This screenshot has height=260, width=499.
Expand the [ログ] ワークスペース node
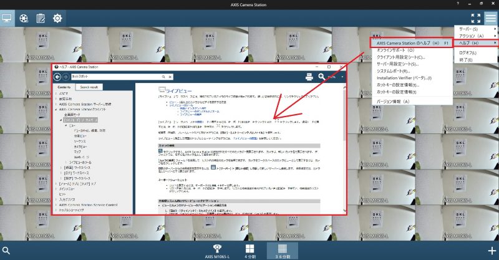61,173
